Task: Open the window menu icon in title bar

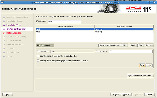Action: (x=2, y=2)
